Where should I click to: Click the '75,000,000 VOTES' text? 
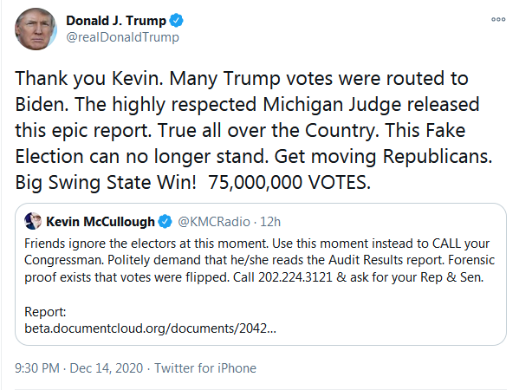(289, 182)
